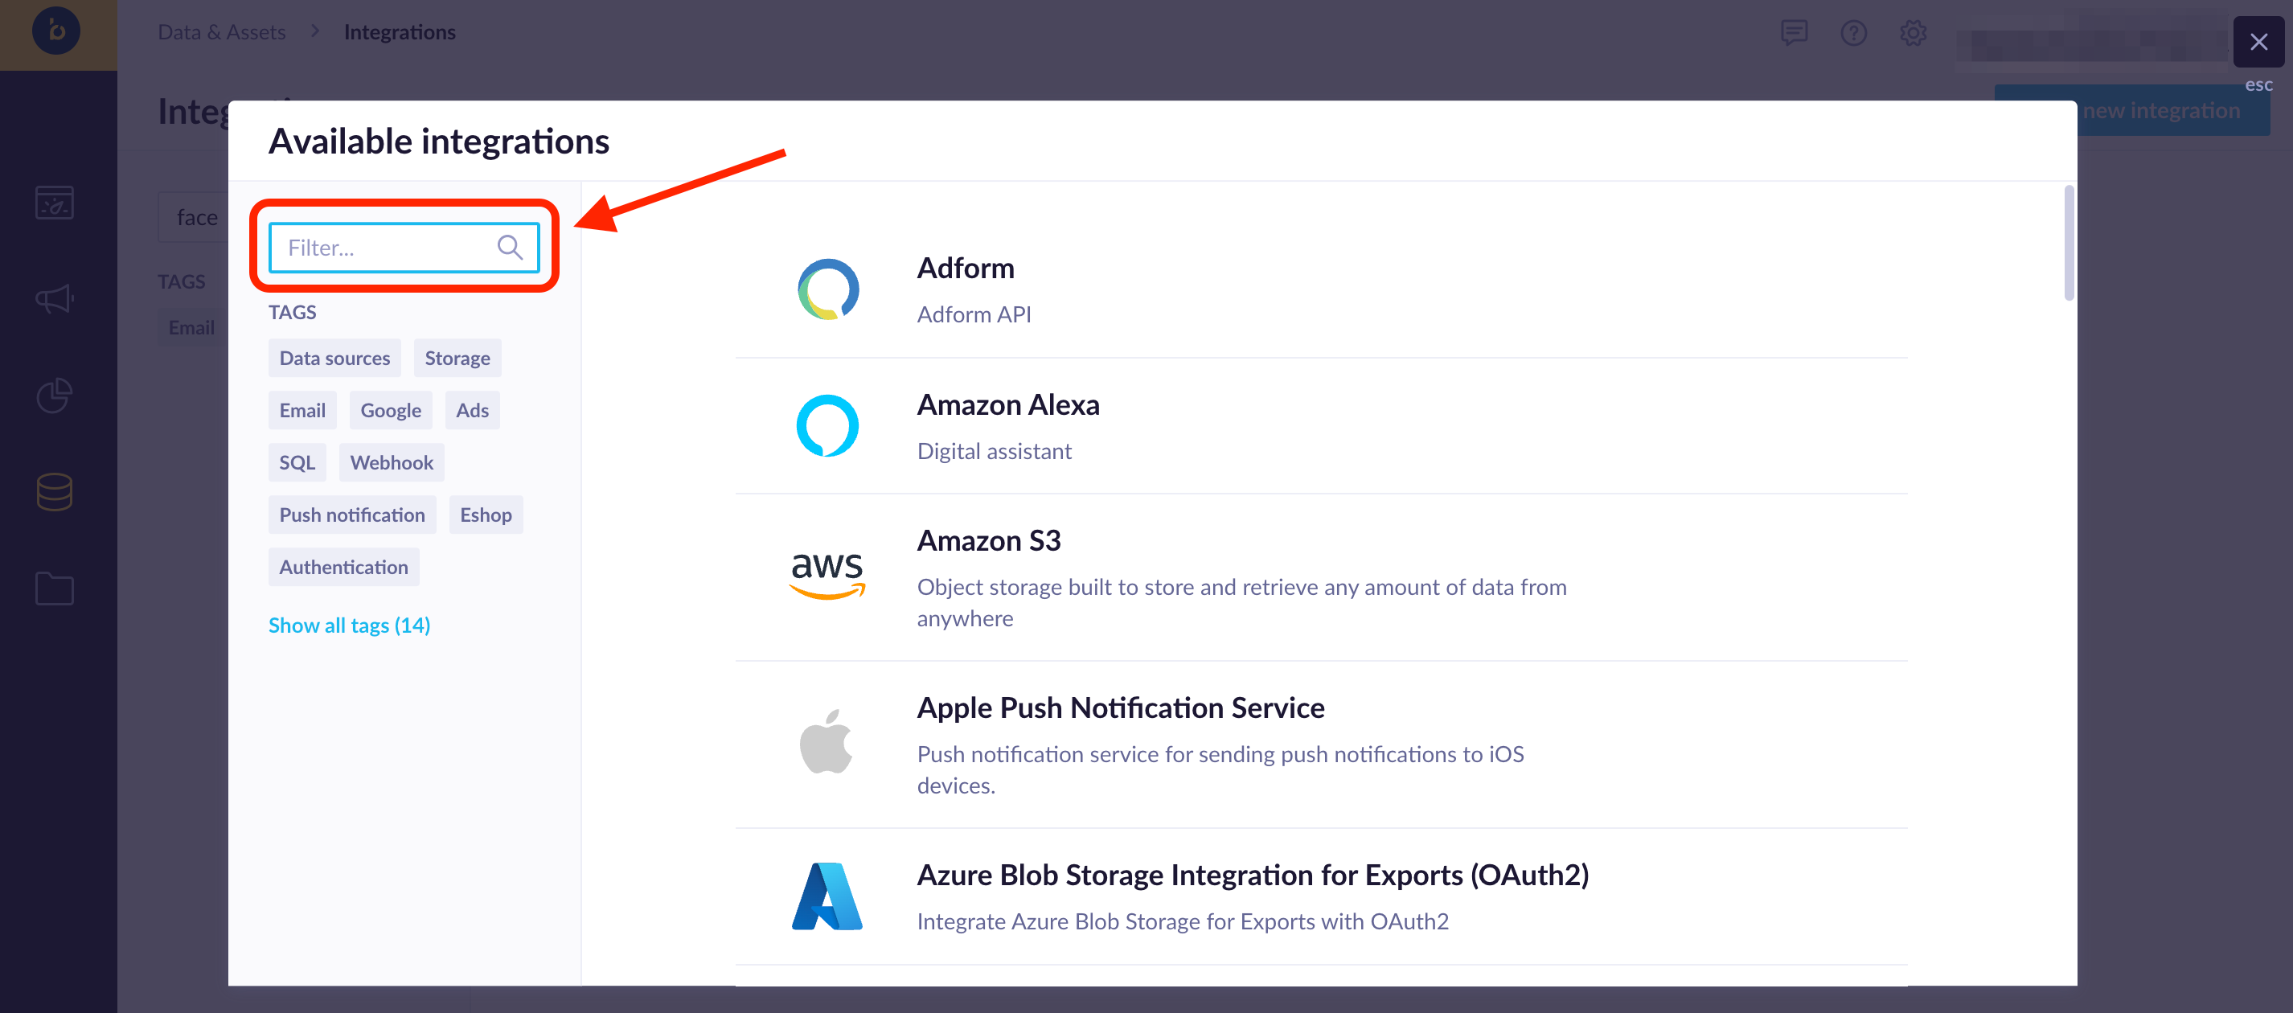Toggle the Data sources tag filter

click(x=334, y=358)
